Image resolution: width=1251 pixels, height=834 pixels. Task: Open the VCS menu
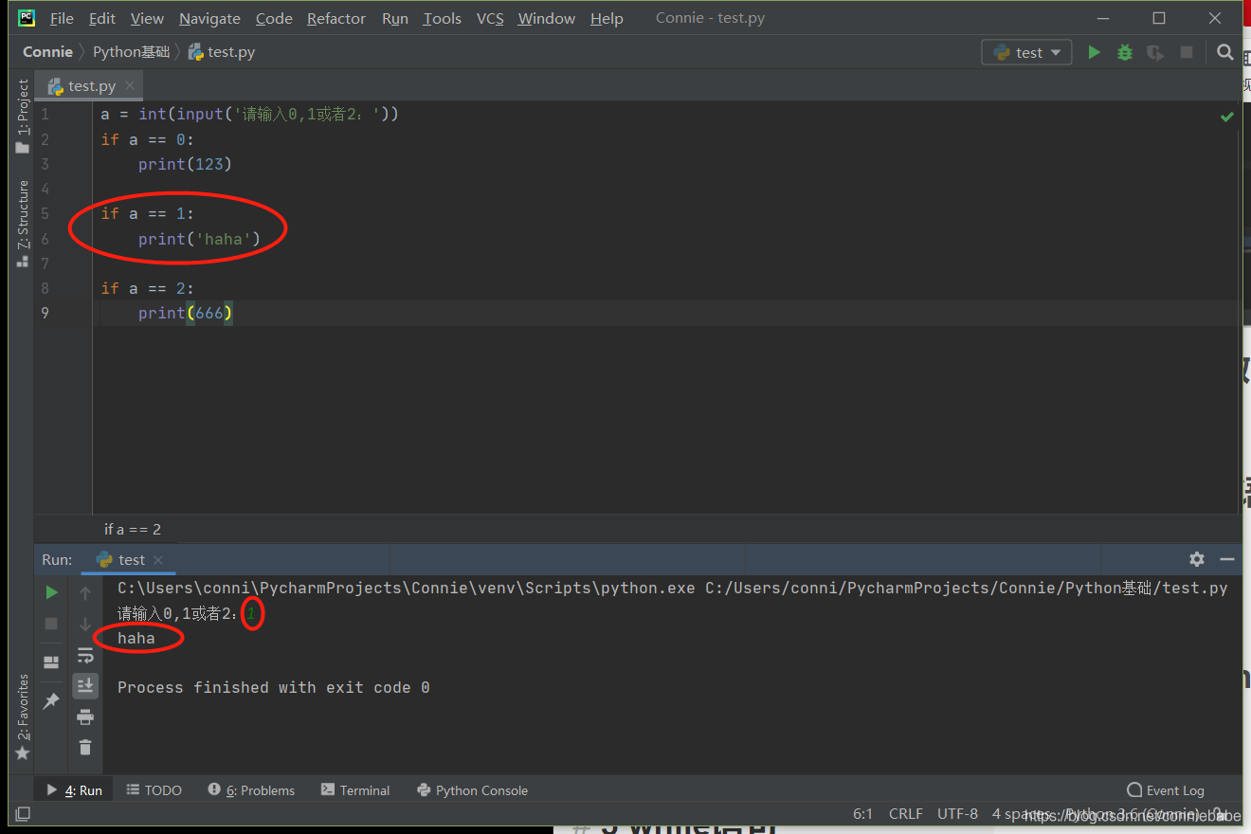490,18
